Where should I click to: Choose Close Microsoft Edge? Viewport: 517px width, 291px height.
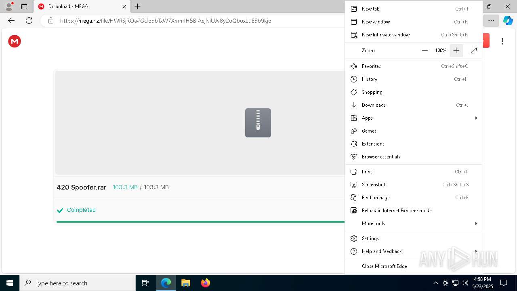(414, 266)
